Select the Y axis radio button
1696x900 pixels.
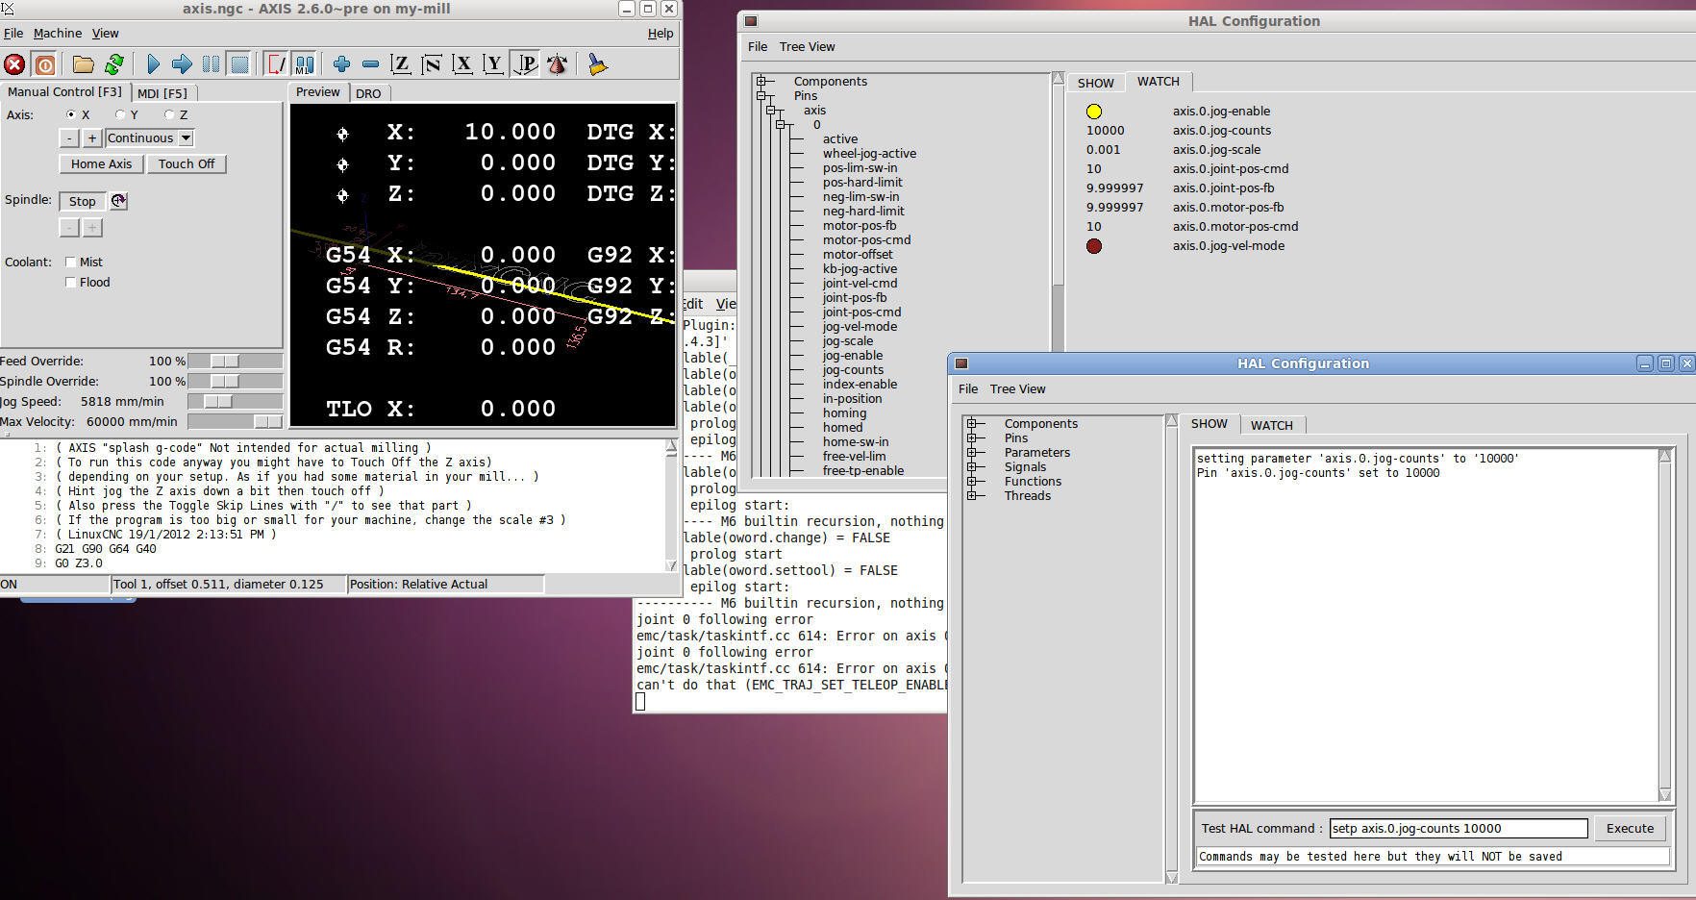pyautogui.click(x=120, y=115)
